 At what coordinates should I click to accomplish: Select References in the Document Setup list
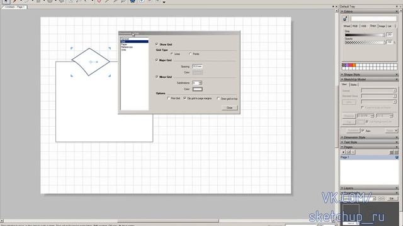coord(127,47)
